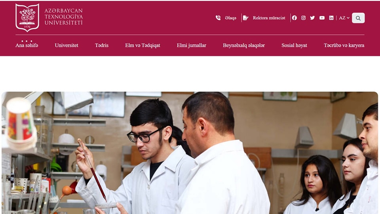This screenshot has height=214, width=380.
Task: Open the Ana səhifə menu item
Action: (x=27, y=45)
